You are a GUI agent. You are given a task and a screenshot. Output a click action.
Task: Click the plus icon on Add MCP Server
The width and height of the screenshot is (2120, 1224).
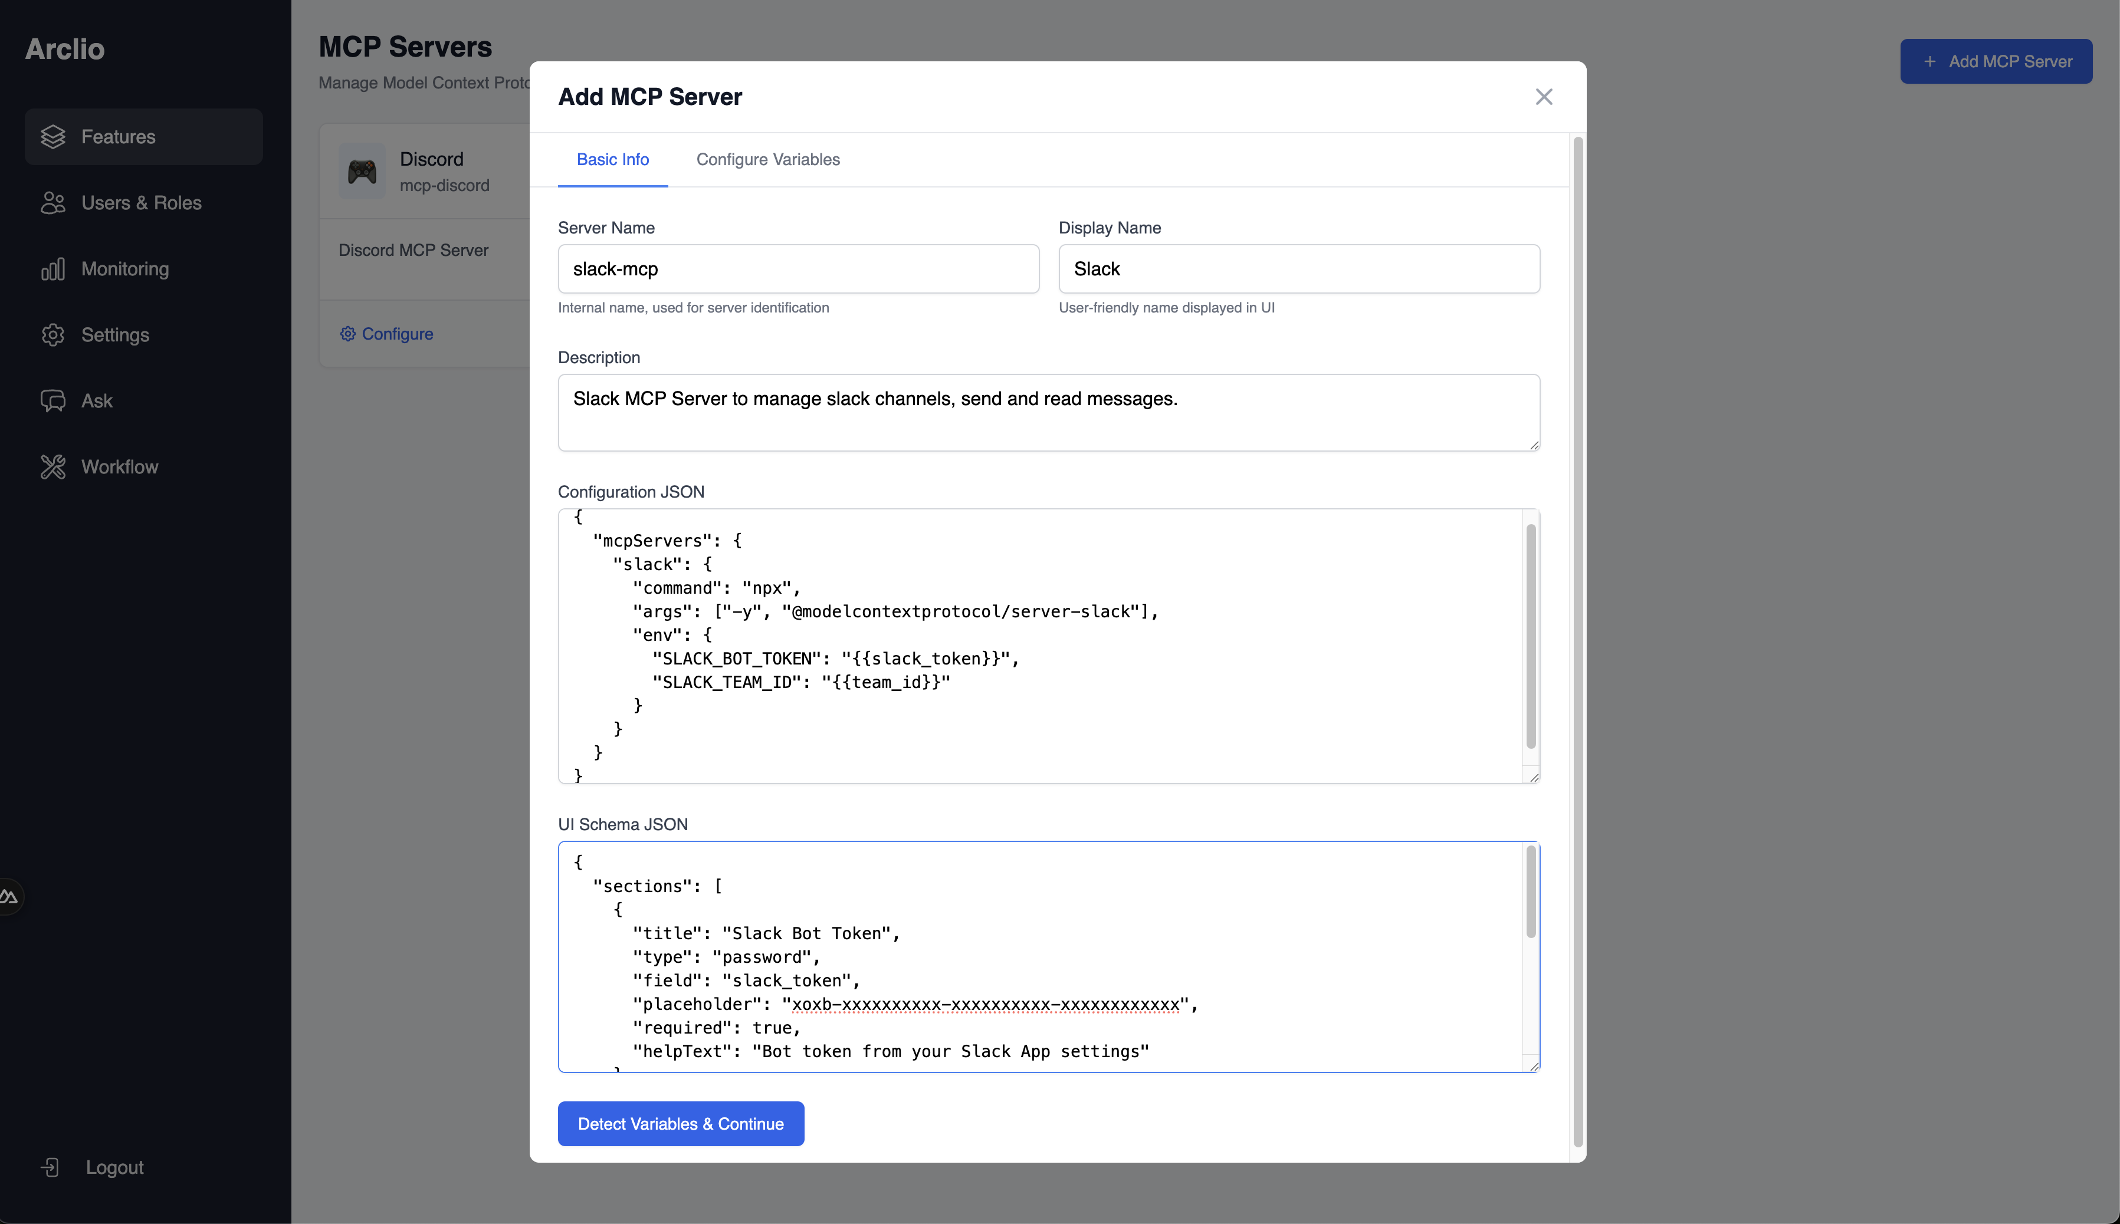[x=1931, y=61]
